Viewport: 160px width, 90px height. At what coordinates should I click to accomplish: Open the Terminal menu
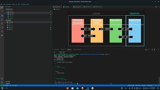[x=23, y=4]
